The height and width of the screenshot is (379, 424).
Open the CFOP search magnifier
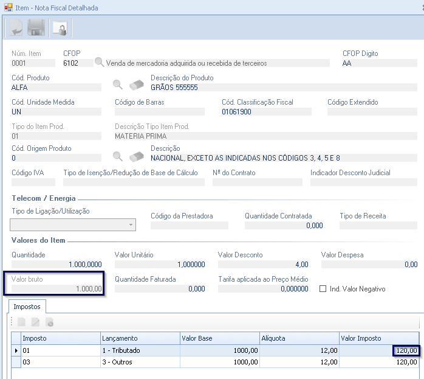99,62
